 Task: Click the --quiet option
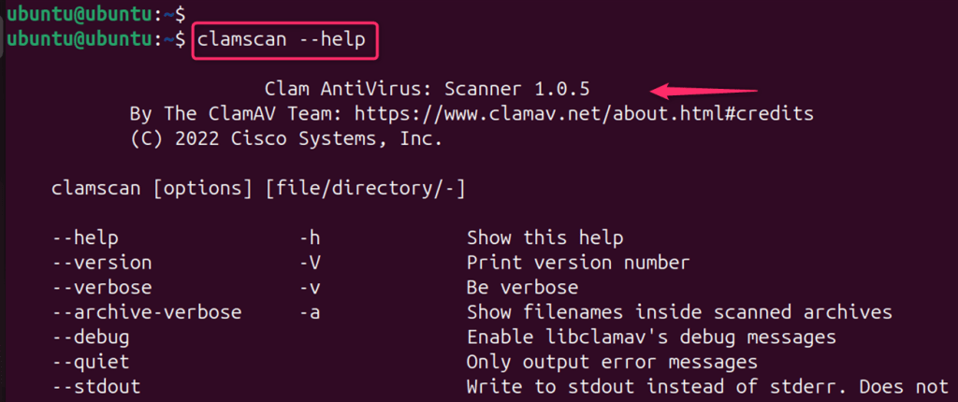(91, 360)
